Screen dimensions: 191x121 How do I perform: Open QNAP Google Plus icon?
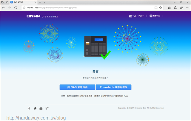(x=47, y=108)
